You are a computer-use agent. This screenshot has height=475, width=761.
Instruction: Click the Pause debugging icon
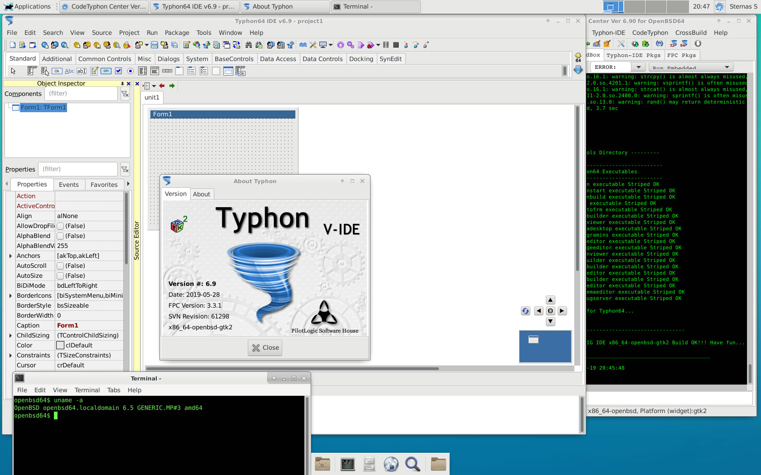pyautogui.click(x=386, y=45)
